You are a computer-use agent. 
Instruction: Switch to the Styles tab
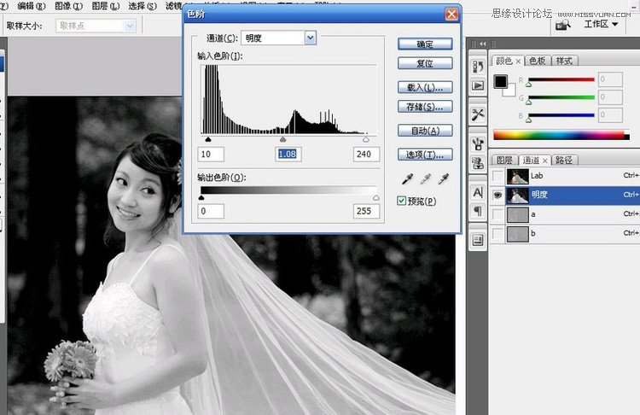565,61
